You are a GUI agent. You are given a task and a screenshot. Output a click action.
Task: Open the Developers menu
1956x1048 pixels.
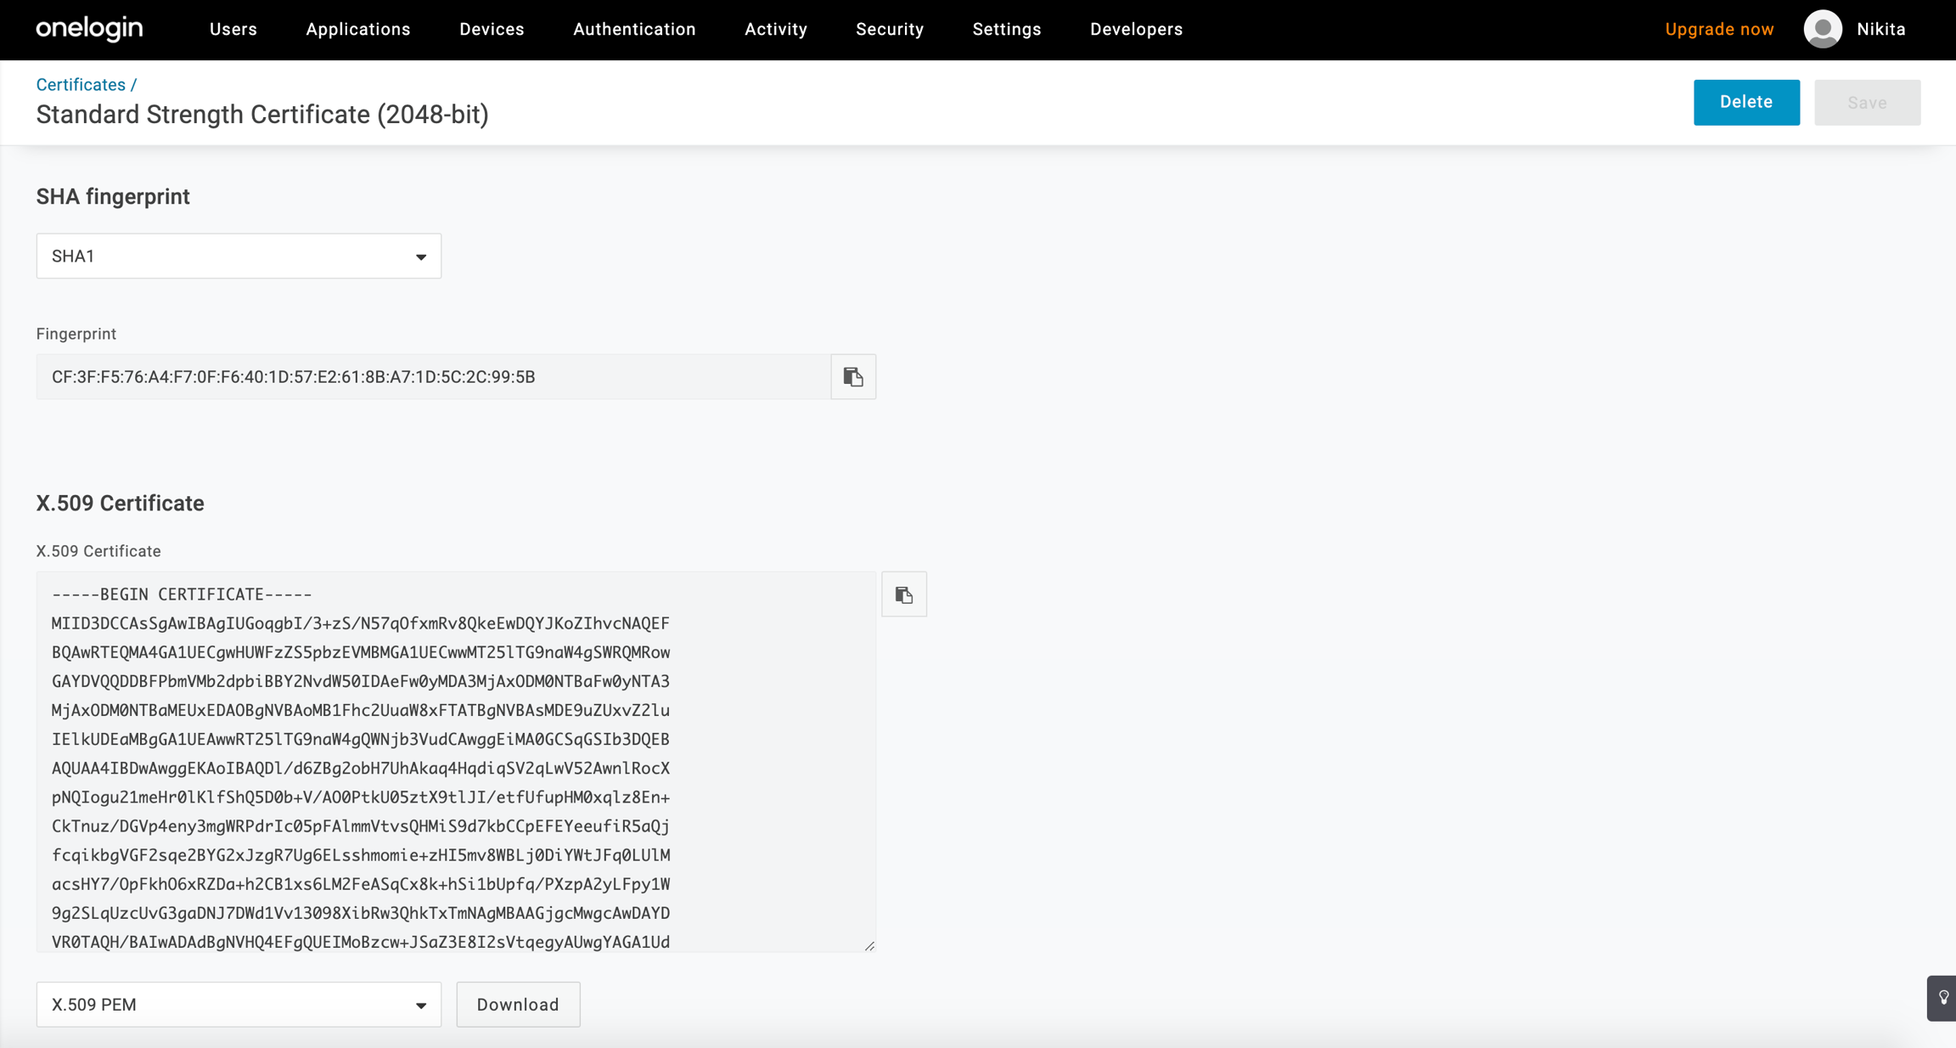click(1136, 30)
